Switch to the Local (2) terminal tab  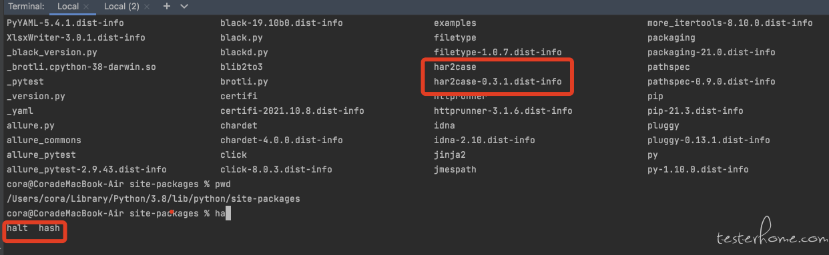pos(122,6)
